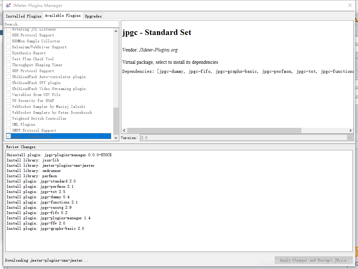This screenshot has width=358, height=269.
Task: Click the 'Install plugin: jpgc-standard 2.0' line
Action: coord(41,181)
